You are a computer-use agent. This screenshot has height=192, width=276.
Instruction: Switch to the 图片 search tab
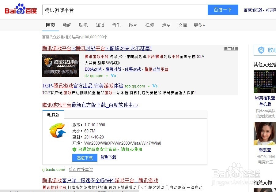pos(133,25)
